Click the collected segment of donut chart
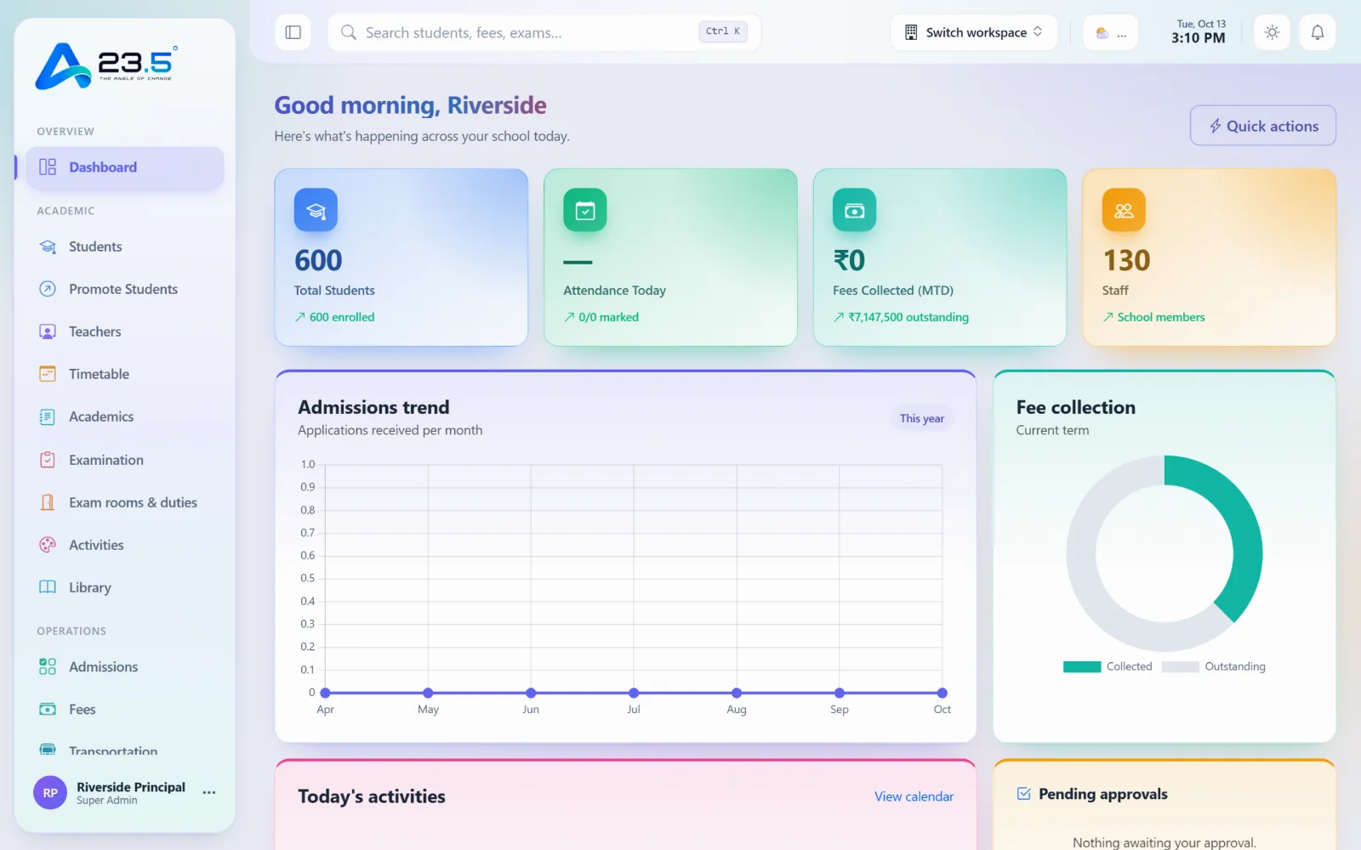The width and height of the screenshot is (1361, 850). coord(1244,527)
